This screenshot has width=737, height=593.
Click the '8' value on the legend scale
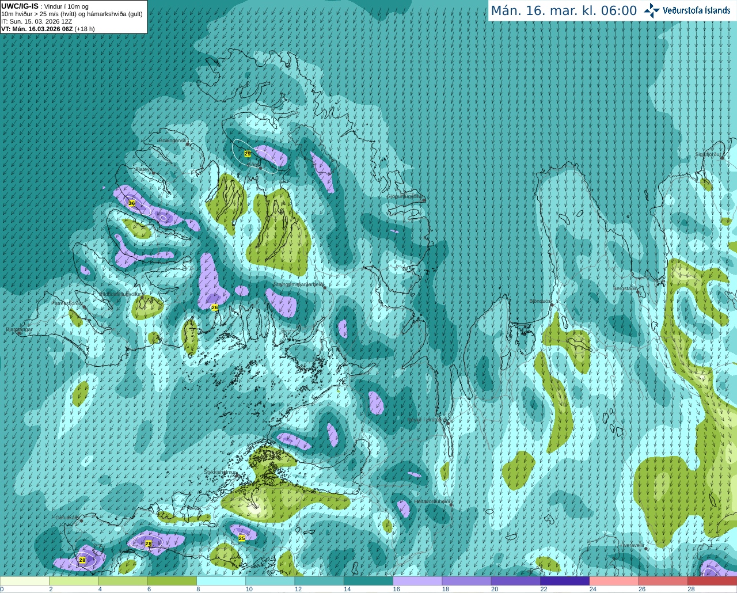[198, 589]
